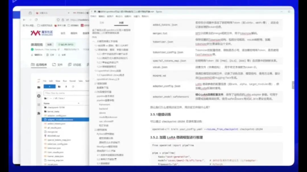Viewport: 307px width, 172px height.
Task: Switch to the Outline tab in Typora sidebar
Action: tap(121, 23)
